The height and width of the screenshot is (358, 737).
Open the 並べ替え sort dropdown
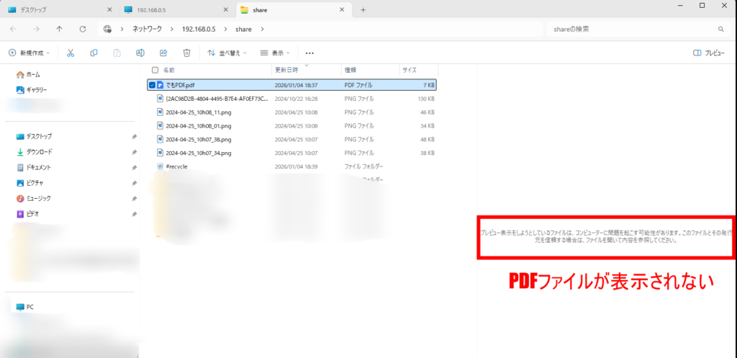[227, 53]
